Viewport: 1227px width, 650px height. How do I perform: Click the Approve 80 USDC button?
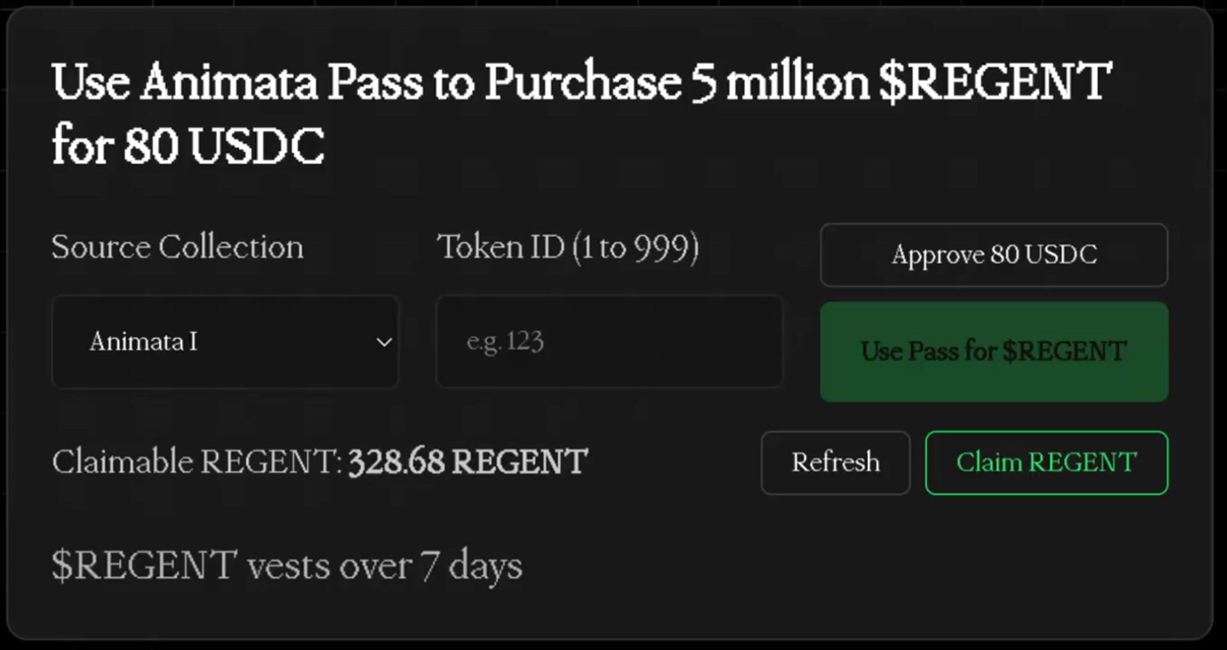994,255
